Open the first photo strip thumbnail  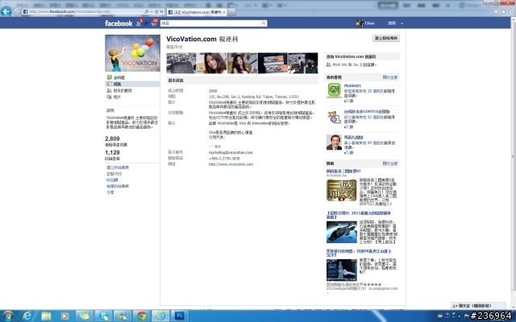pos(181,63)
